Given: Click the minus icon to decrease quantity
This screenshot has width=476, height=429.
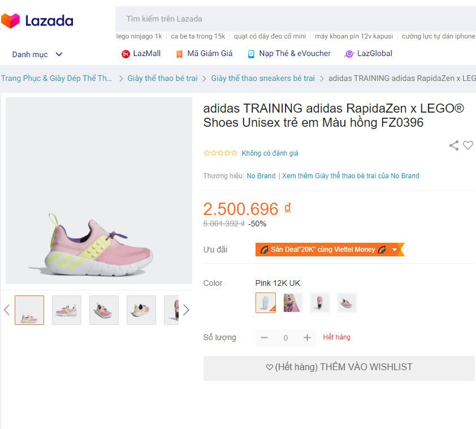Looking at the screenshot, I should (264, 338).
